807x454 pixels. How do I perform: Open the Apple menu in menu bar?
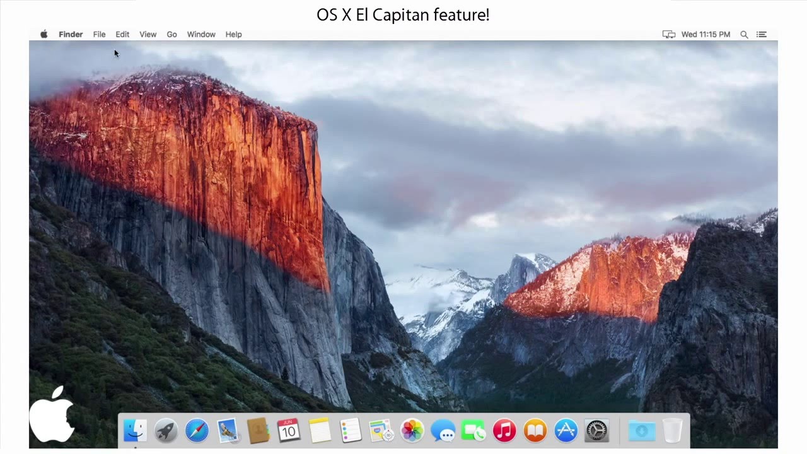[x=44, y=34]
